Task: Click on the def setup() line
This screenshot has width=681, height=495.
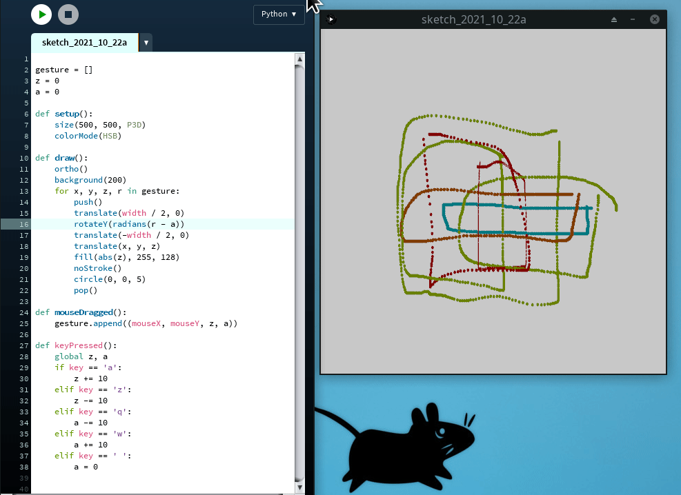Action: 64,114
